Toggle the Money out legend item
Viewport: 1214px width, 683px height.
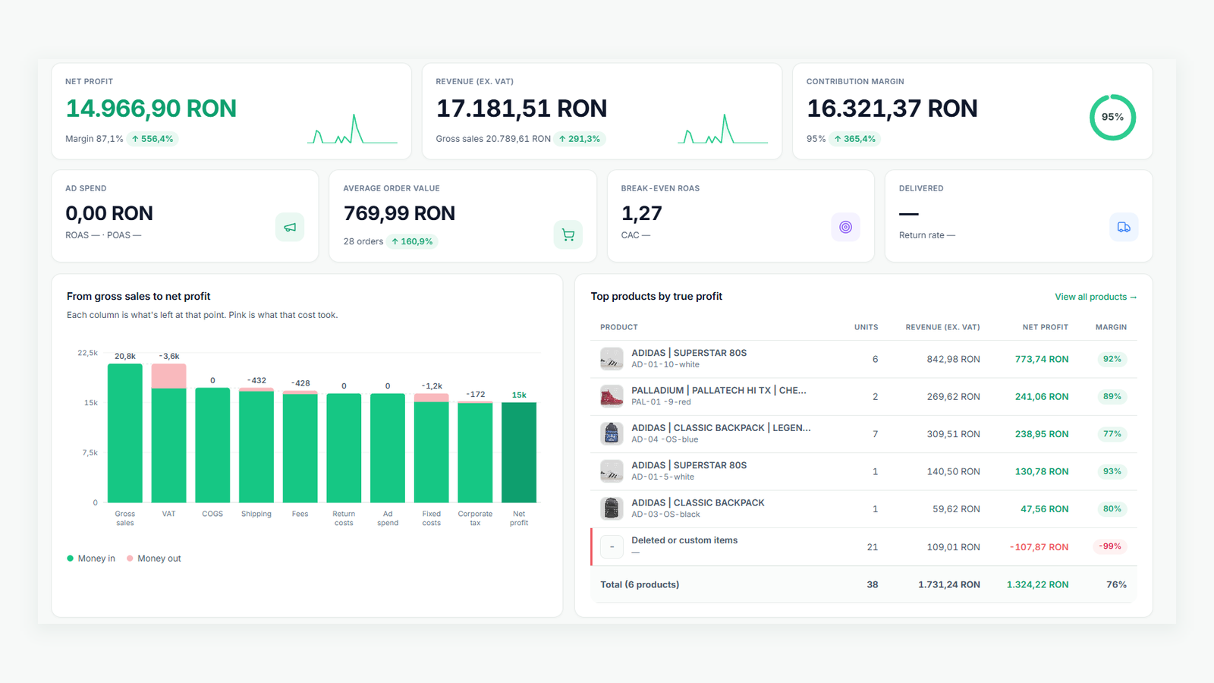pos(154,559)
